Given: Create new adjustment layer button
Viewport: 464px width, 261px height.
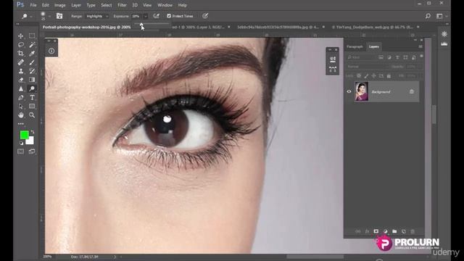Looking at the screenshot, I should click(x=385, y=231).
